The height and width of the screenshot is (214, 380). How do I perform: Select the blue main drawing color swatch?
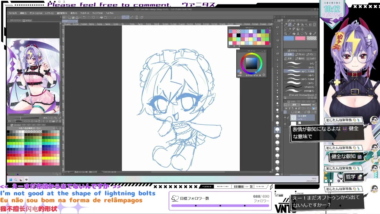click(289, 38)
